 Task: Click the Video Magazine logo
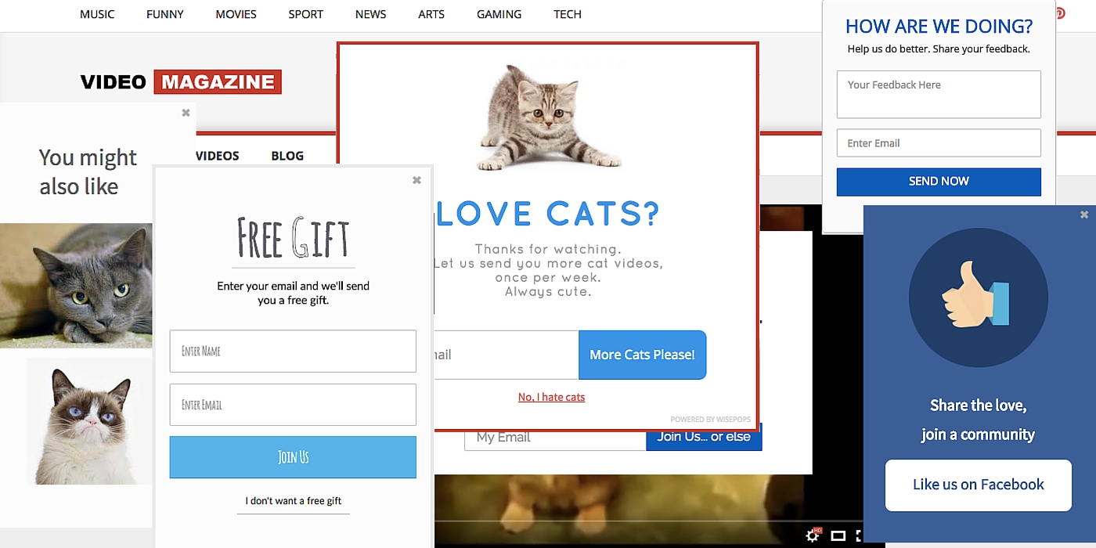(179, 81)
